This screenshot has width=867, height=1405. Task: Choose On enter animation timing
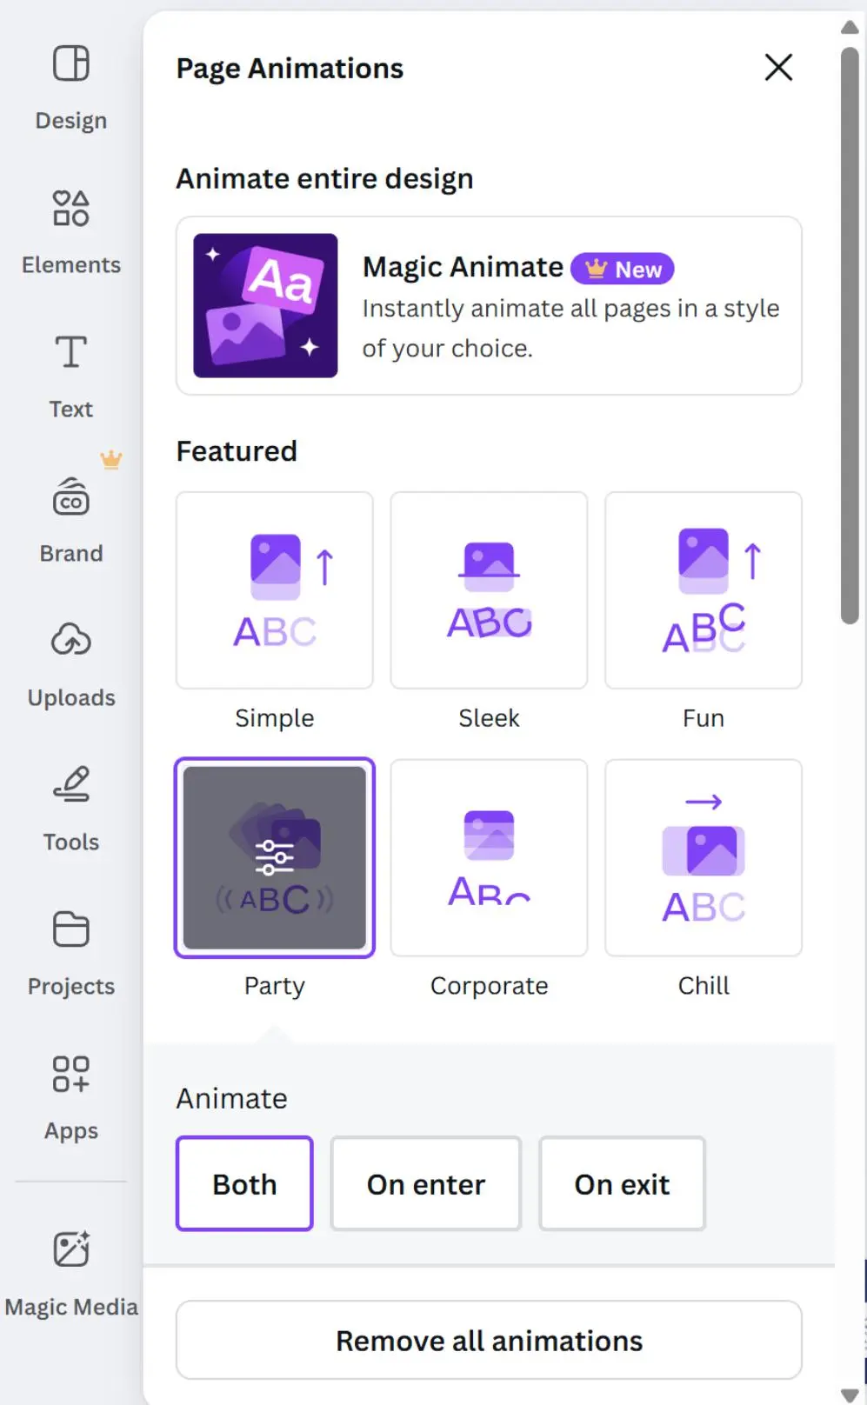pyautogui.click(x=425, y=1183)
